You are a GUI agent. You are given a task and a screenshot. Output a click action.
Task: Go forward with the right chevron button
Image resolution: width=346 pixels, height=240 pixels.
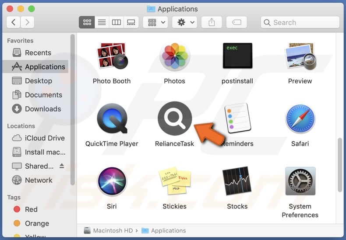point(27,22)
